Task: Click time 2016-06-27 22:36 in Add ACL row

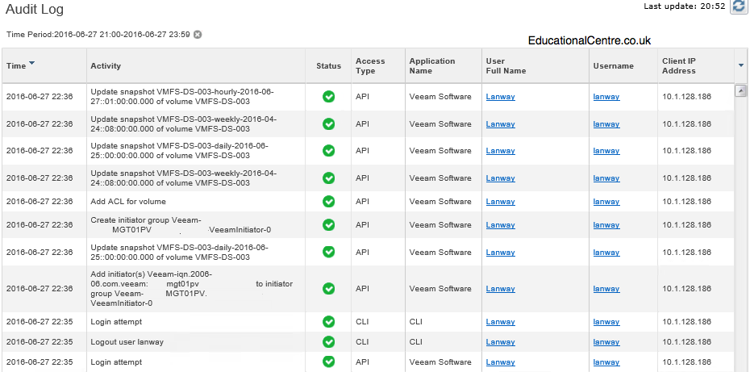Action: (x=40, y=202)
